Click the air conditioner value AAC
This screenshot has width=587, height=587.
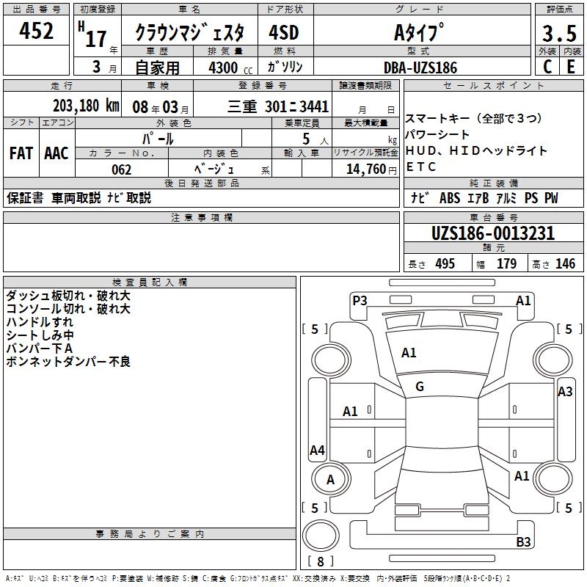pyautogui.click(x=56, y=153)
